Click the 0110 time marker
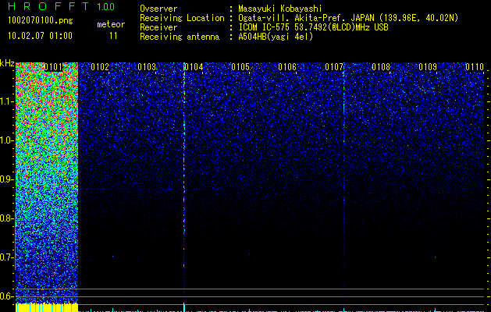The width and height of the screenshot is (491, 312). pyautogui.click(x=475, y=67)
